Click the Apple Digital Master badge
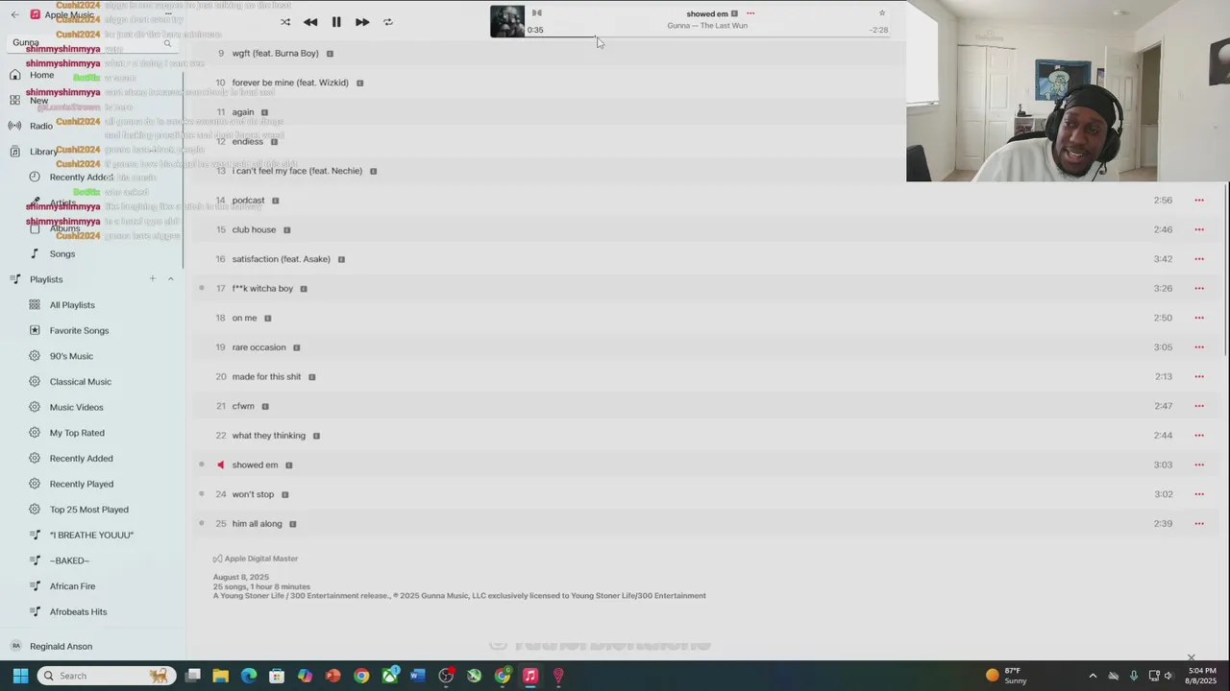 (256, 559)
